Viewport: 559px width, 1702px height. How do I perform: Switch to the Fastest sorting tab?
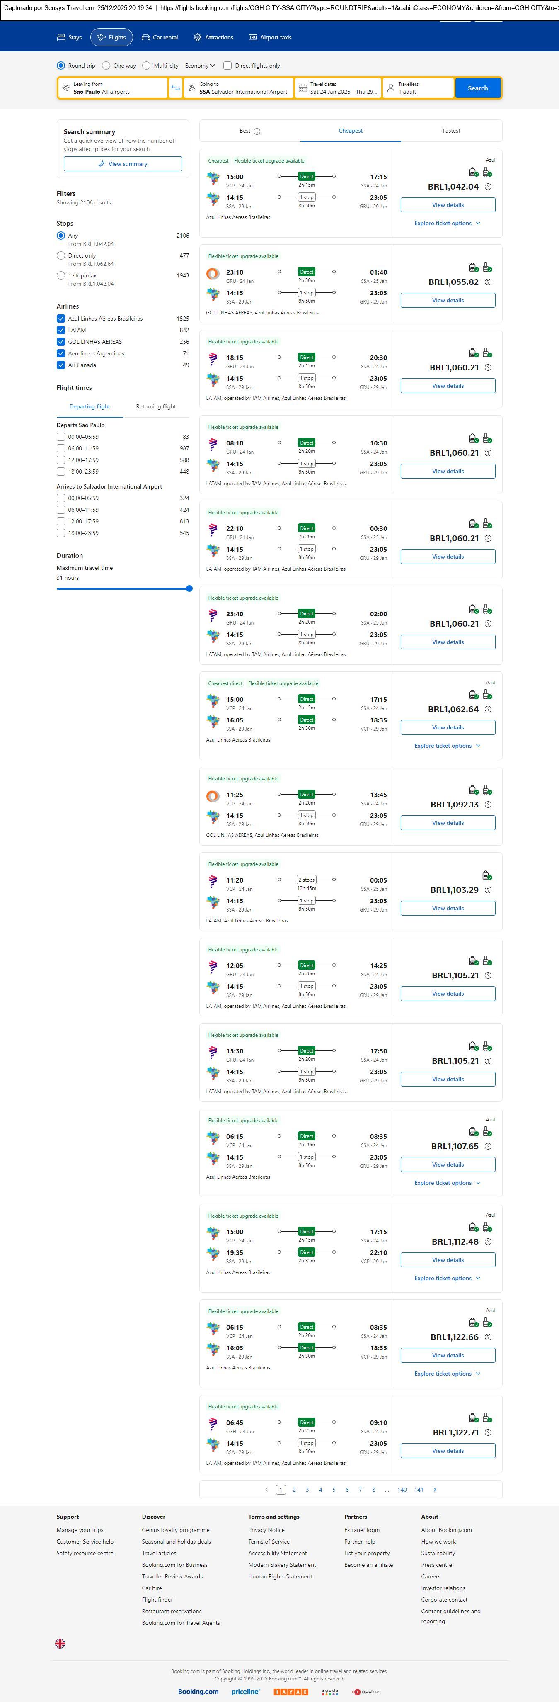pos(451,131)
